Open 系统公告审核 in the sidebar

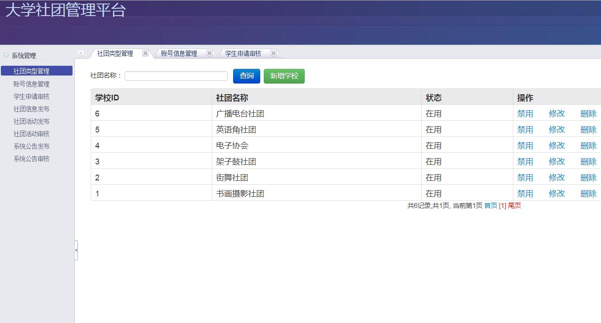point(32,159)
